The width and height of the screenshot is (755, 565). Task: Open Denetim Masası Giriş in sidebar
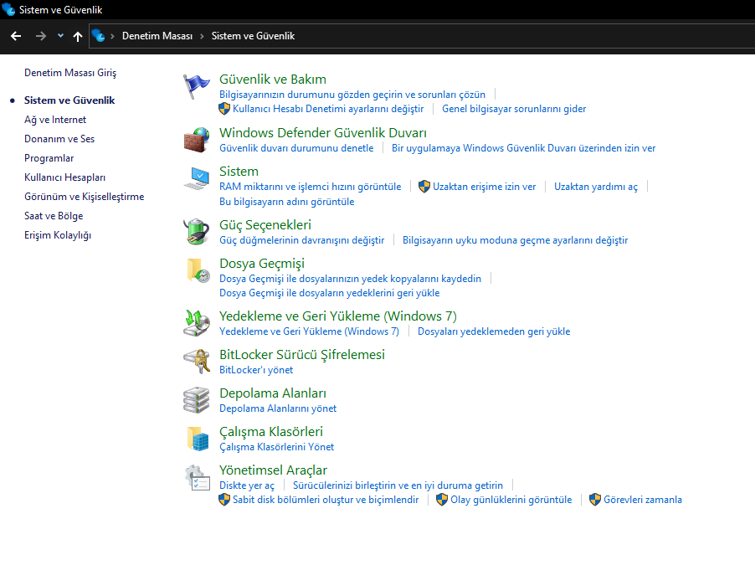pyautogui.click(x=70, y=73)
